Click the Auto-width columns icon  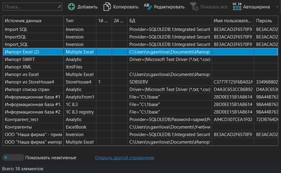[x=237, y=7]
